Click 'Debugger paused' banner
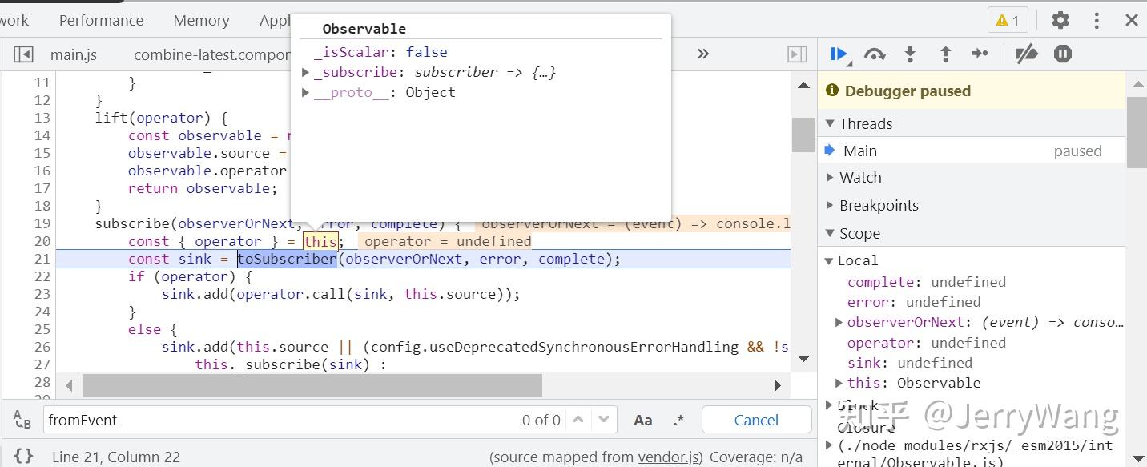 (972, 91)
